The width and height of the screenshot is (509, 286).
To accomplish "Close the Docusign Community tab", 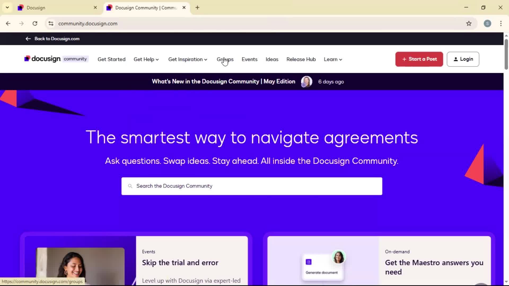I will [x=184, y=8].
